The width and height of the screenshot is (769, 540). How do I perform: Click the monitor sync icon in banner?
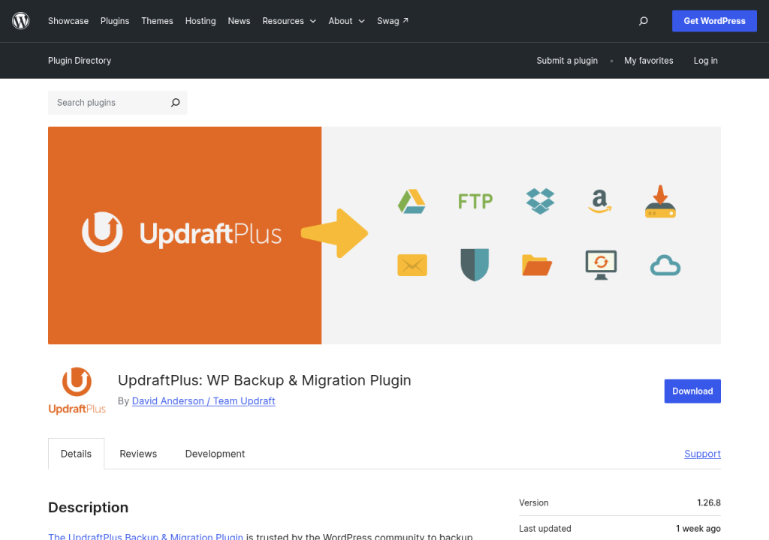[601, 265]
